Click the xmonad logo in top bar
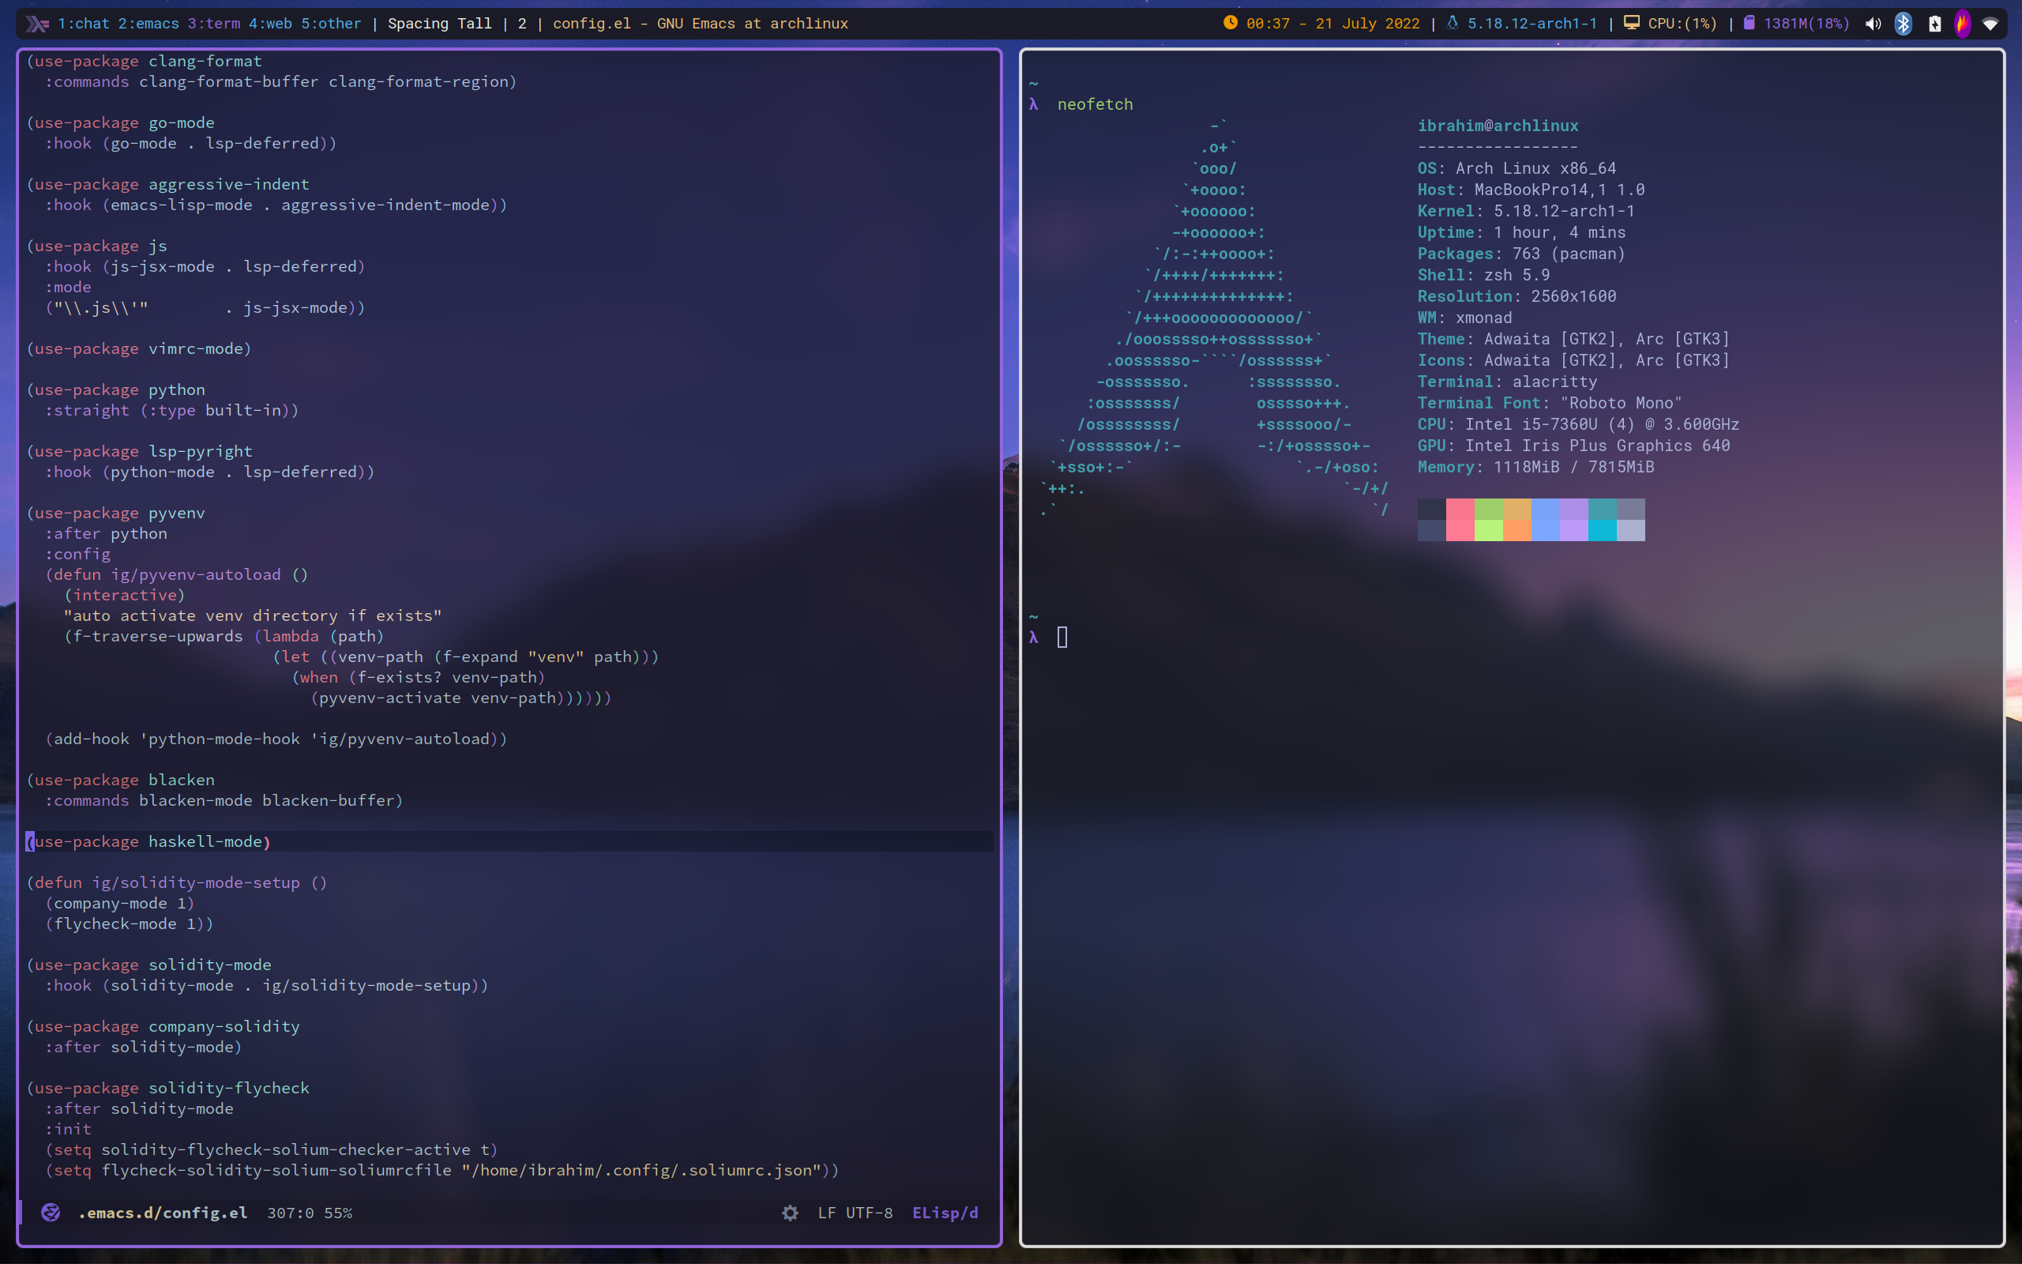 pyautogui.click(x=37, y=24)
